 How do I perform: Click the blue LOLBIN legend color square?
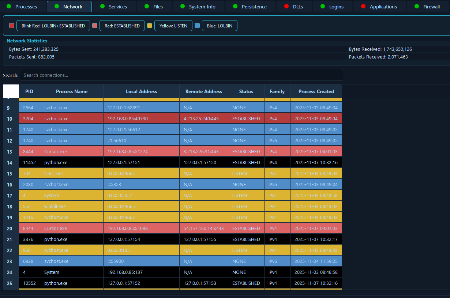pyautogui.click(x=197, y=26)
